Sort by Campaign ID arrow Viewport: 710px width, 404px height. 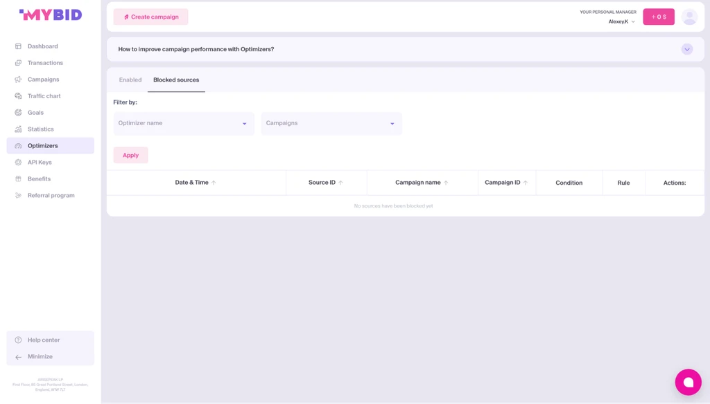[x=526, y=183]
